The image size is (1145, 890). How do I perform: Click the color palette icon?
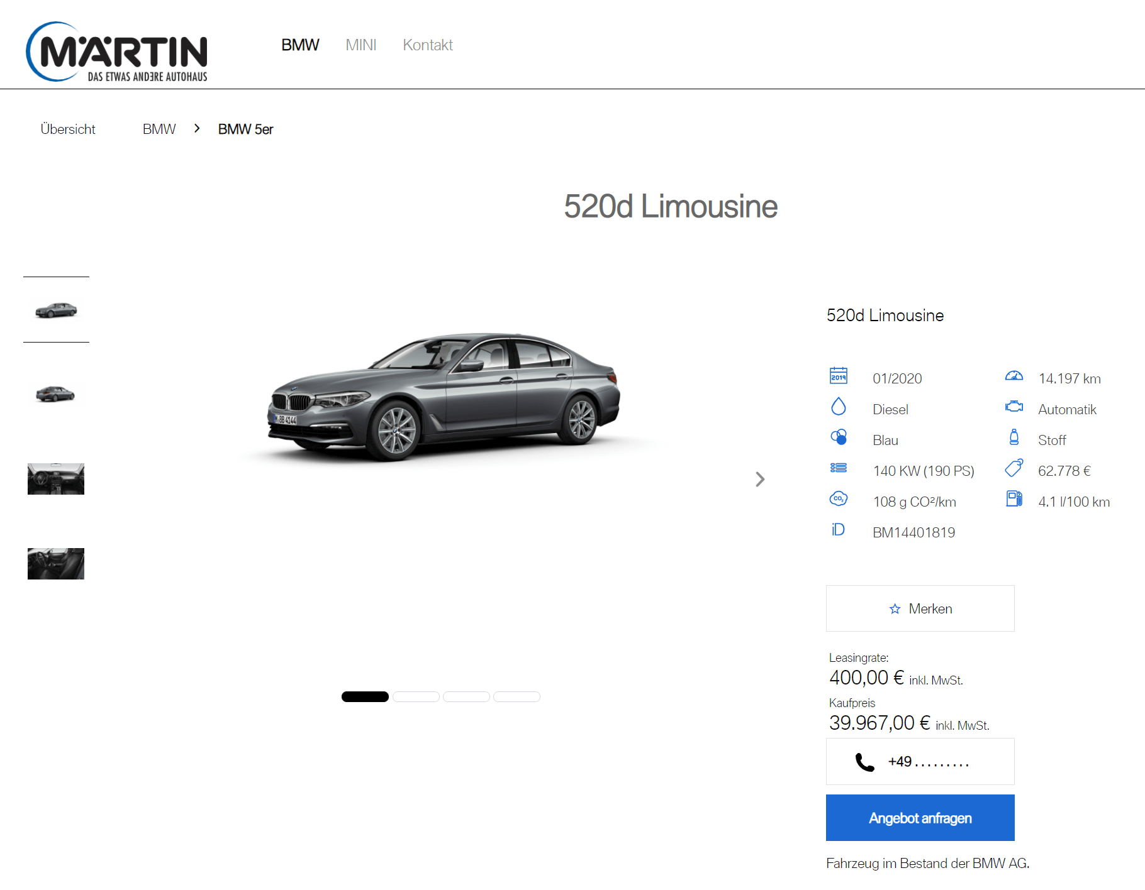pyautogui.click(x=839, y=437)
